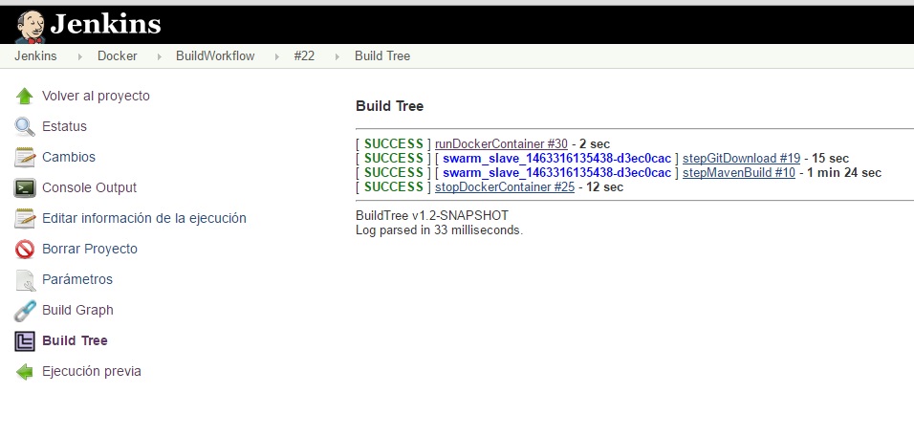The height and width of the screenshot is (437, 914).
Task: Click the Jenkins title text in the header
Action: (x=105, y=25)
